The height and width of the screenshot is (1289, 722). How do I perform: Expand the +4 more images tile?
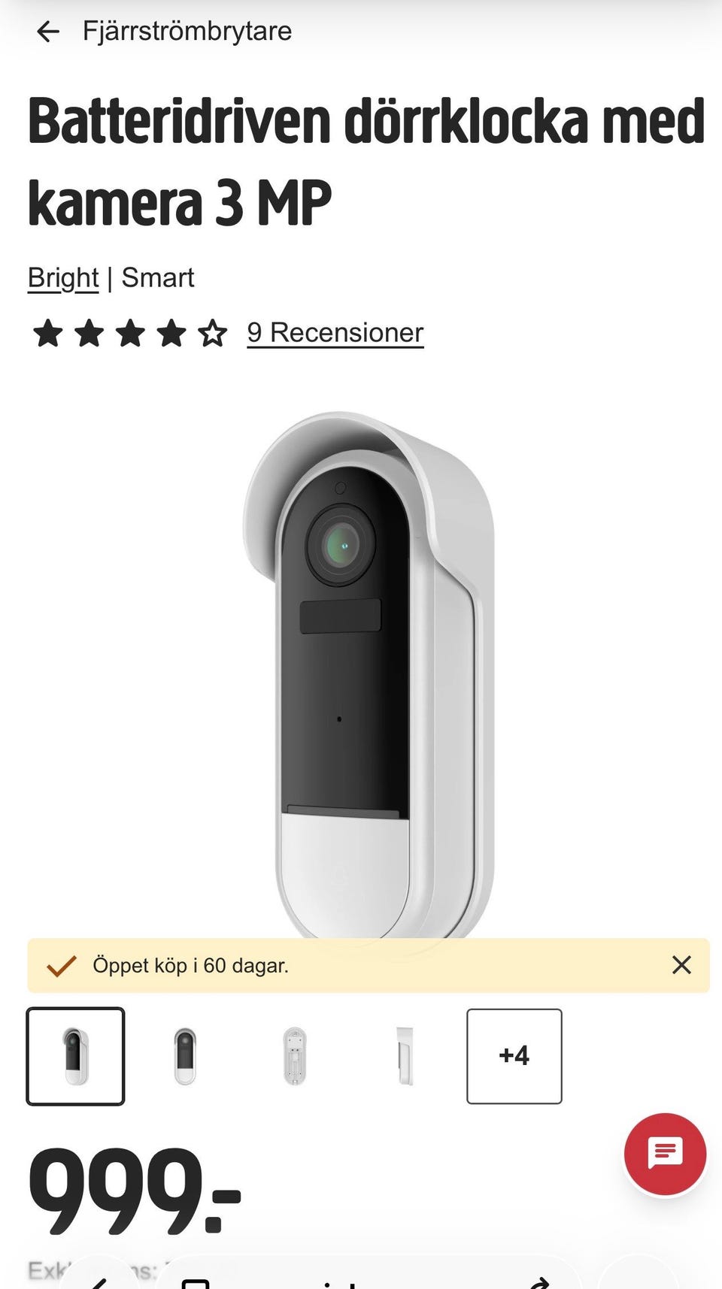point(514,1056)
